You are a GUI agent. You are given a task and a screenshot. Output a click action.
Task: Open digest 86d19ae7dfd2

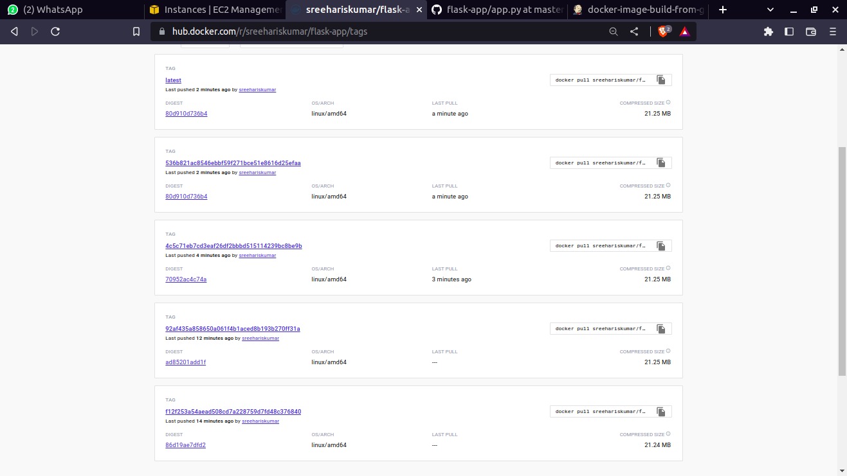(x=185, y=445)
